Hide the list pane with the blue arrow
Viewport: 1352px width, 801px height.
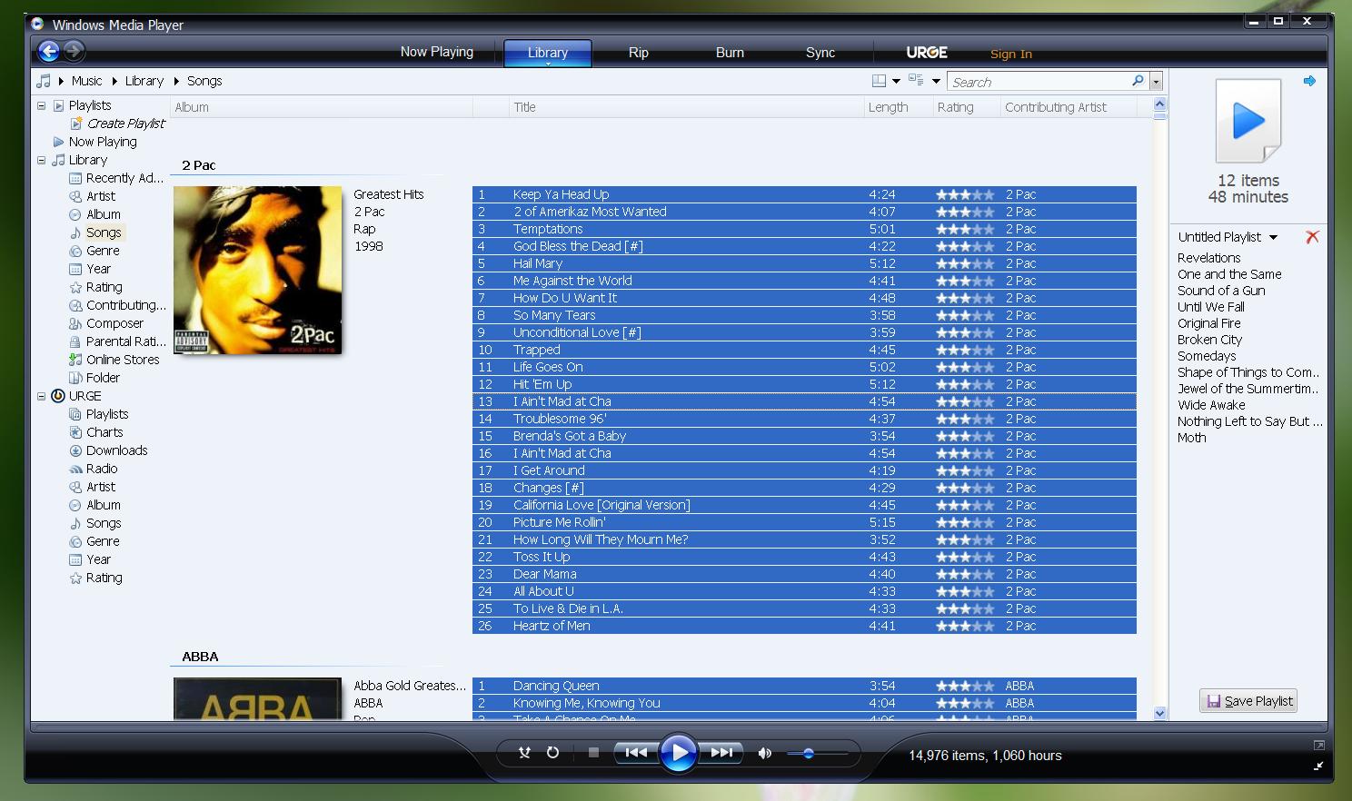(x=1309, y=81)
